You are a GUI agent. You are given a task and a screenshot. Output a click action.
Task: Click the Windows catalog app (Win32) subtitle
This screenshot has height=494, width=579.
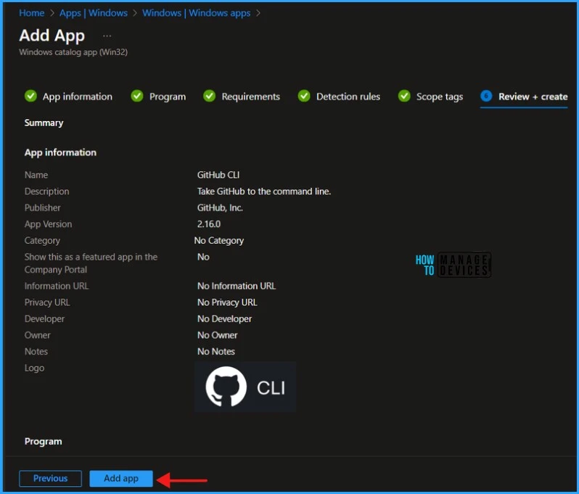[x=73, y=52]
